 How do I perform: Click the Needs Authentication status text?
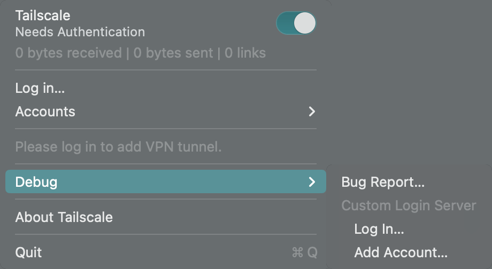pyautogui.click(x=80, y=32)
